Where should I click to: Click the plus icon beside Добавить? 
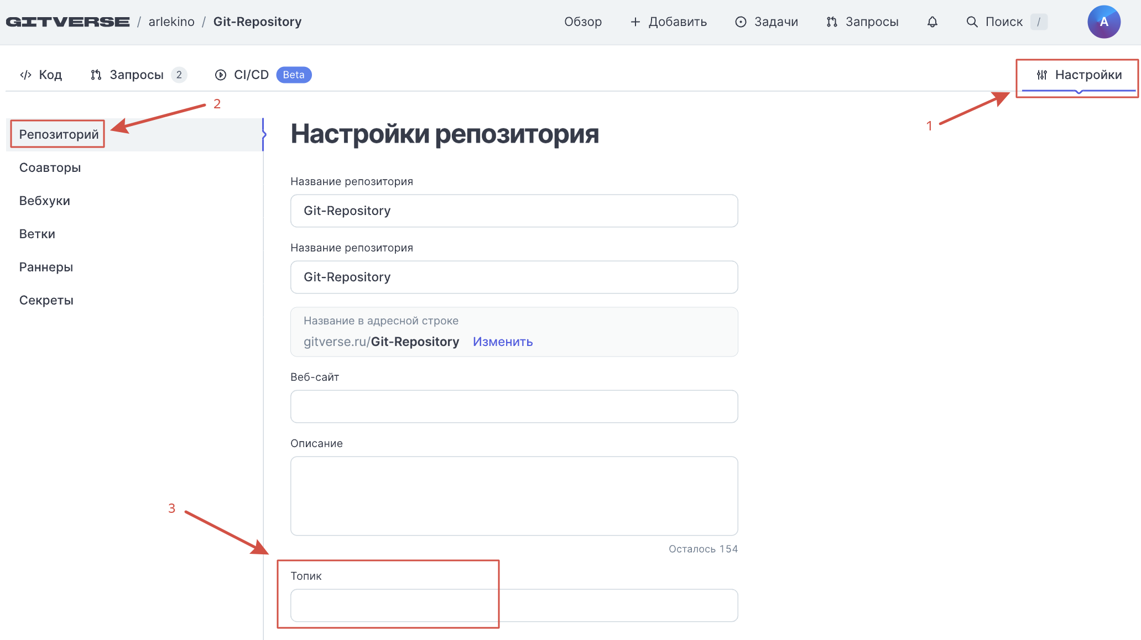(635, 22)
